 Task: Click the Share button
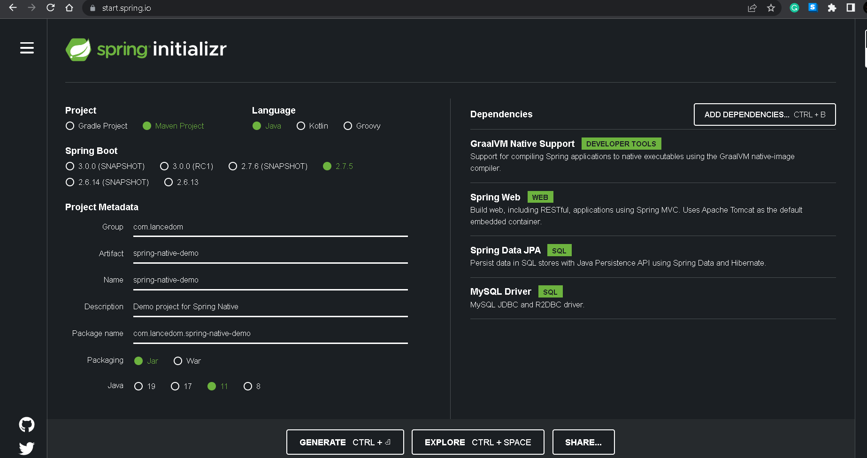[x=583, y=442]
